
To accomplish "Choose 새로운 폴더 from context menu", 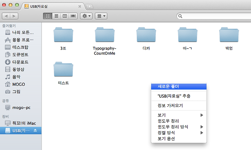I will (179, 87).
